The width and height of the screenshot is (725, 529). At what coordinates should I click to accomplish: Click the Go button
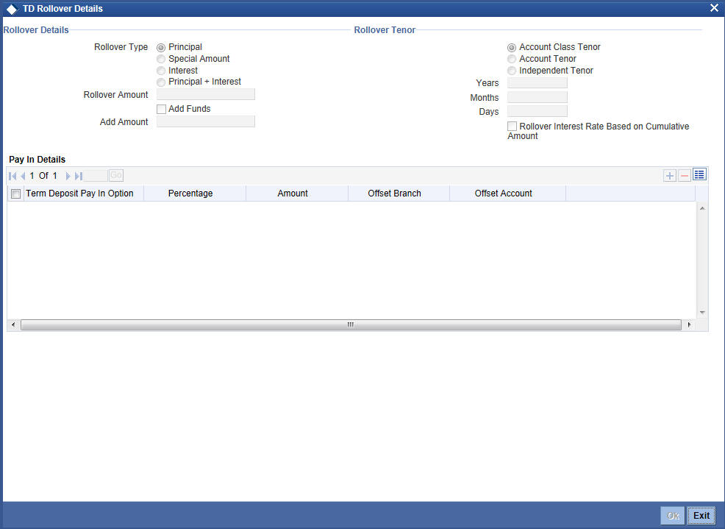[116, 175]
